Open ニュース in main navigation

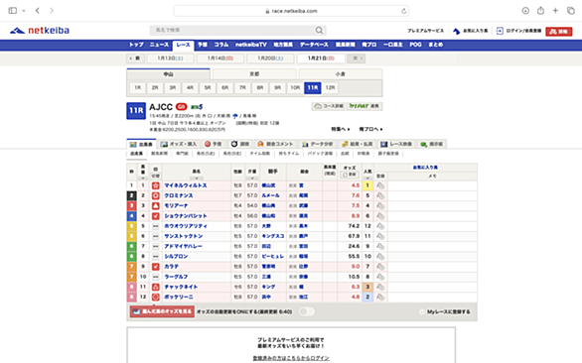[x=159, y=45]
